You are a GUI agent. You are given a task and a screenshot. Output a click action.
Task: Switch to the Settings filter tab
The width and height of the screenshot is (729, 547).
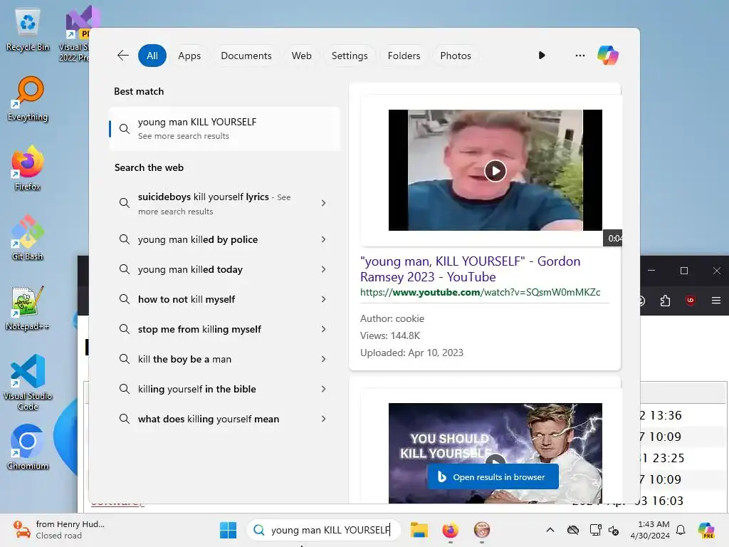tap(349, 56)
